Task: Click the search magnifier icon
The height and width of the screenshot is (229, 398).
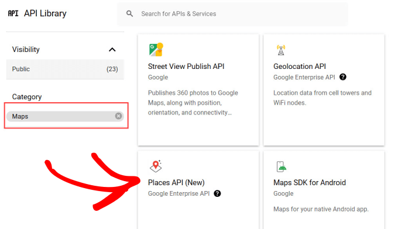Action: pyautogui.click(x=129, y=13)
